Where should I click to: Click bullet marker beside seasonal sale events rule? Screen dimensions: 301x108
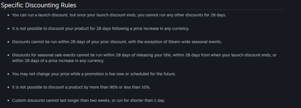[x=9, y=55]
